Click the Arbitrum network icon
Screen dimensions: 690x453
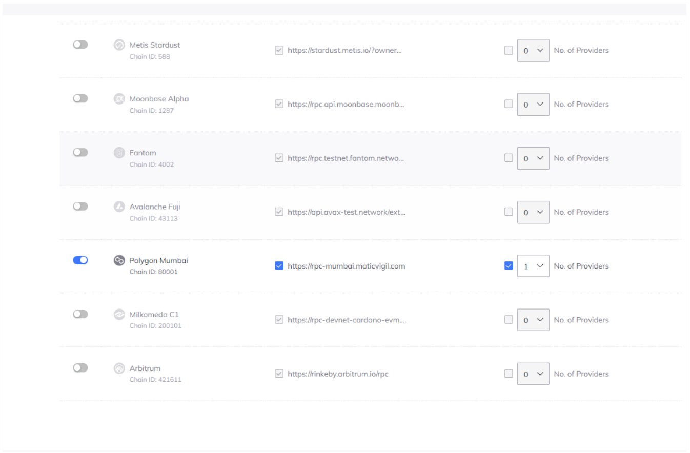[x=119, y=368]
